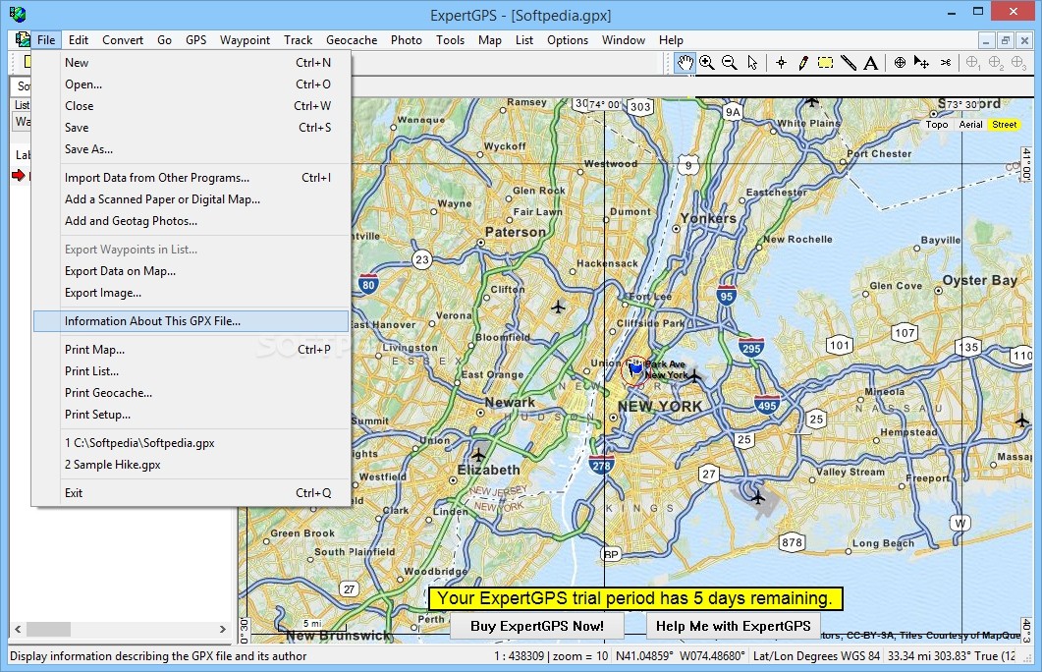Image resolution: width=1042 pixels, height=672 pixels.
Task: Open the Track menu
Action: (298, 40)
